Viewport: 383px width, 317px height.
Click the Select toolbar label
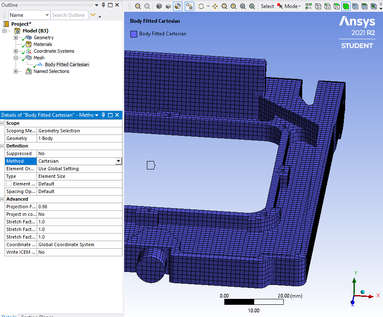(x=267, y=6)
